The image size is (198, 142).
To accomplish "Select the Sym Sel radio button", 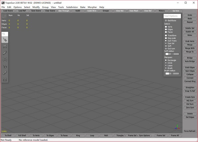I will pyautogui.click(x=166, y=43).
